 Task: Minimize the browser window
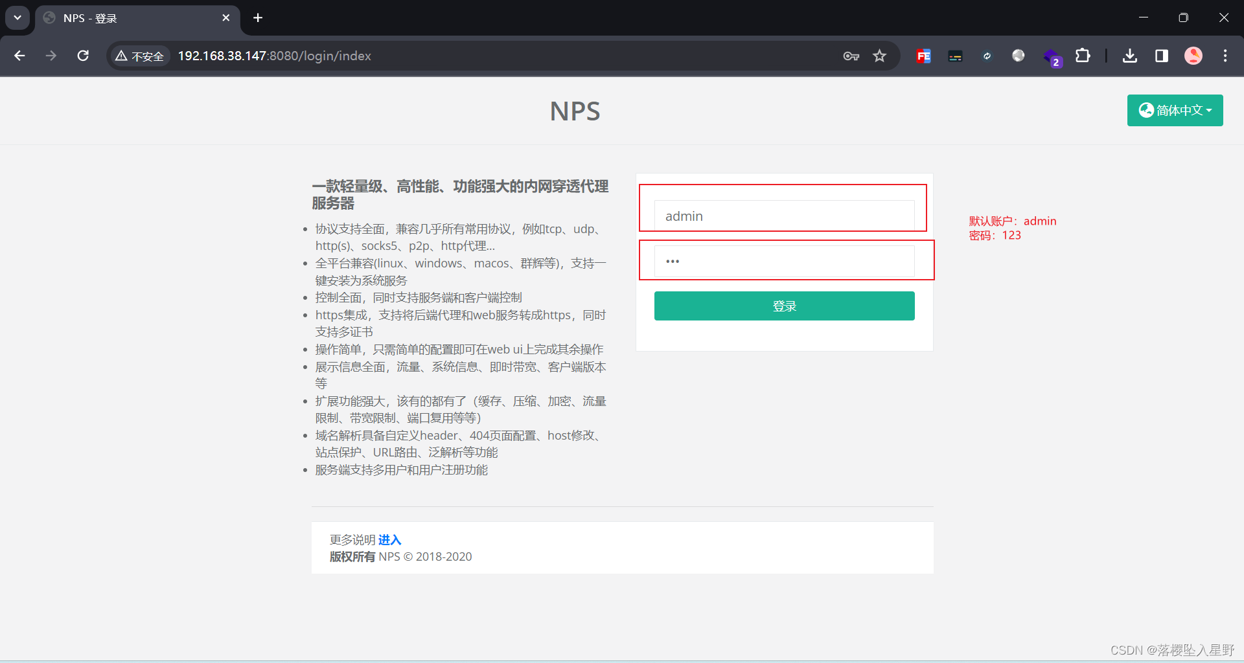[1144, 17]
